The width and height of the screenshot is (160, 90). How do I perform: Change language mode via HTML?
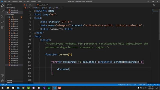(x=145, y=85)
